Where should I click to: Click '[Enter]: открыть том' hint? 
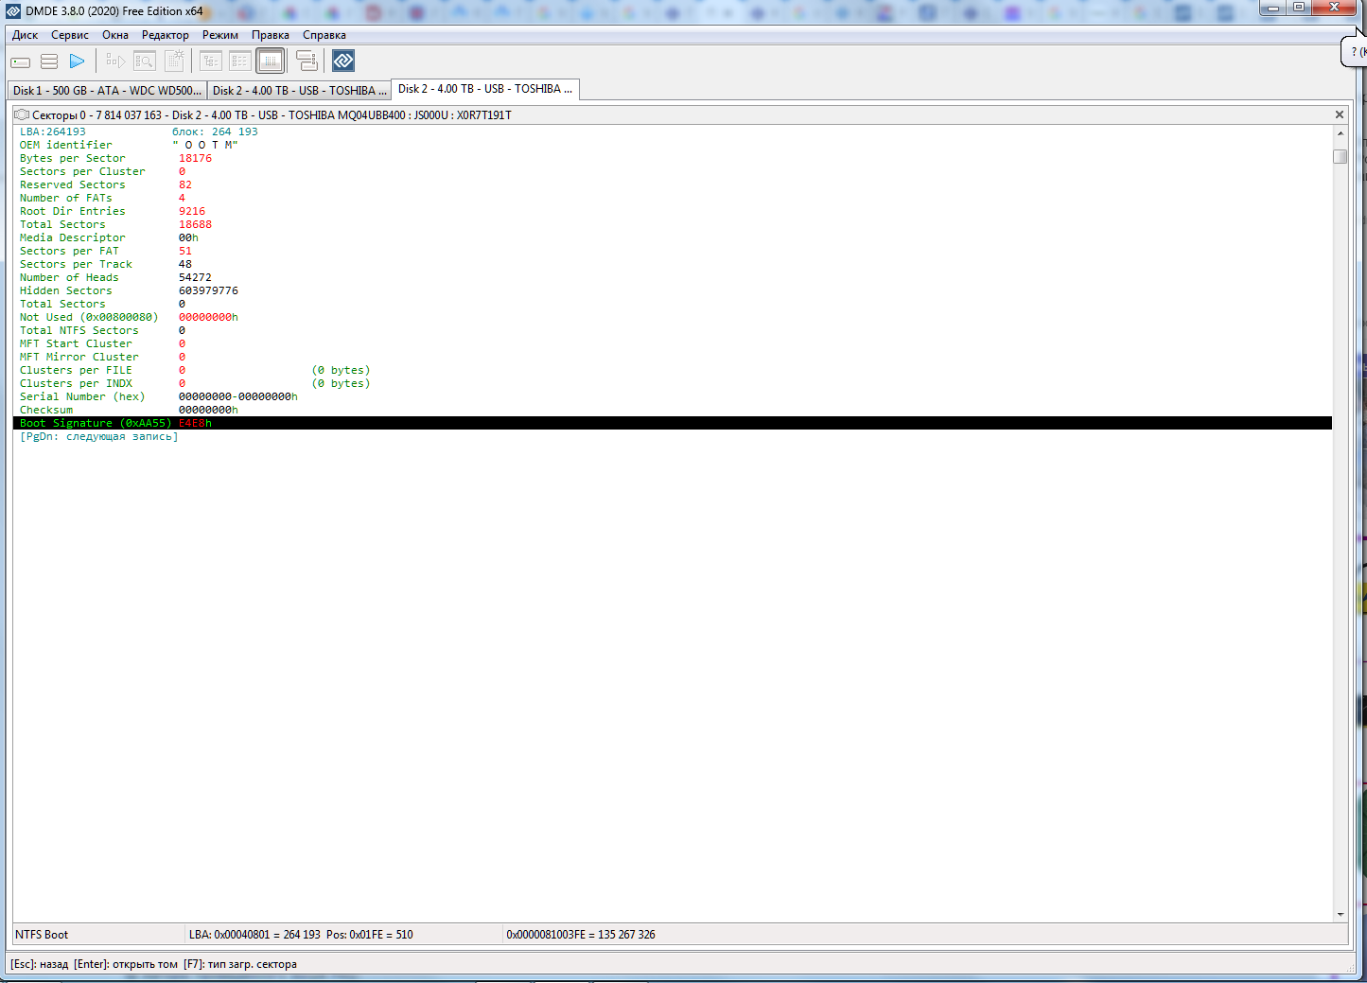pyautogui.click(x=126, y=964)
